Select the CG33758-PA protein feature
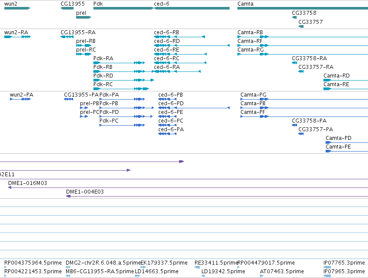The image size is (368, 278). [294, 125]
